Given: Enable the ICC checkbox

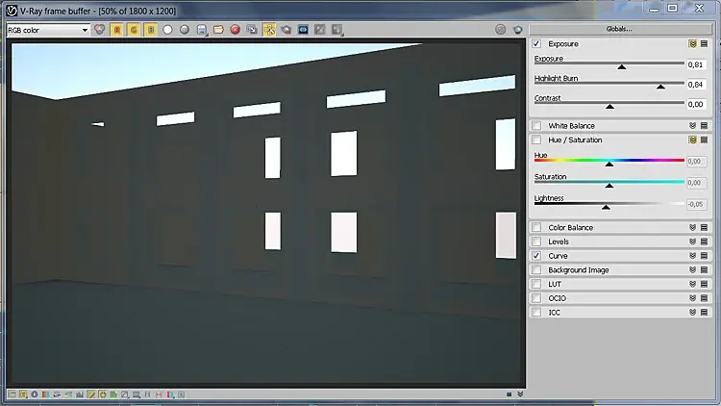Looking at the screenshot, I should pos(536,312).
